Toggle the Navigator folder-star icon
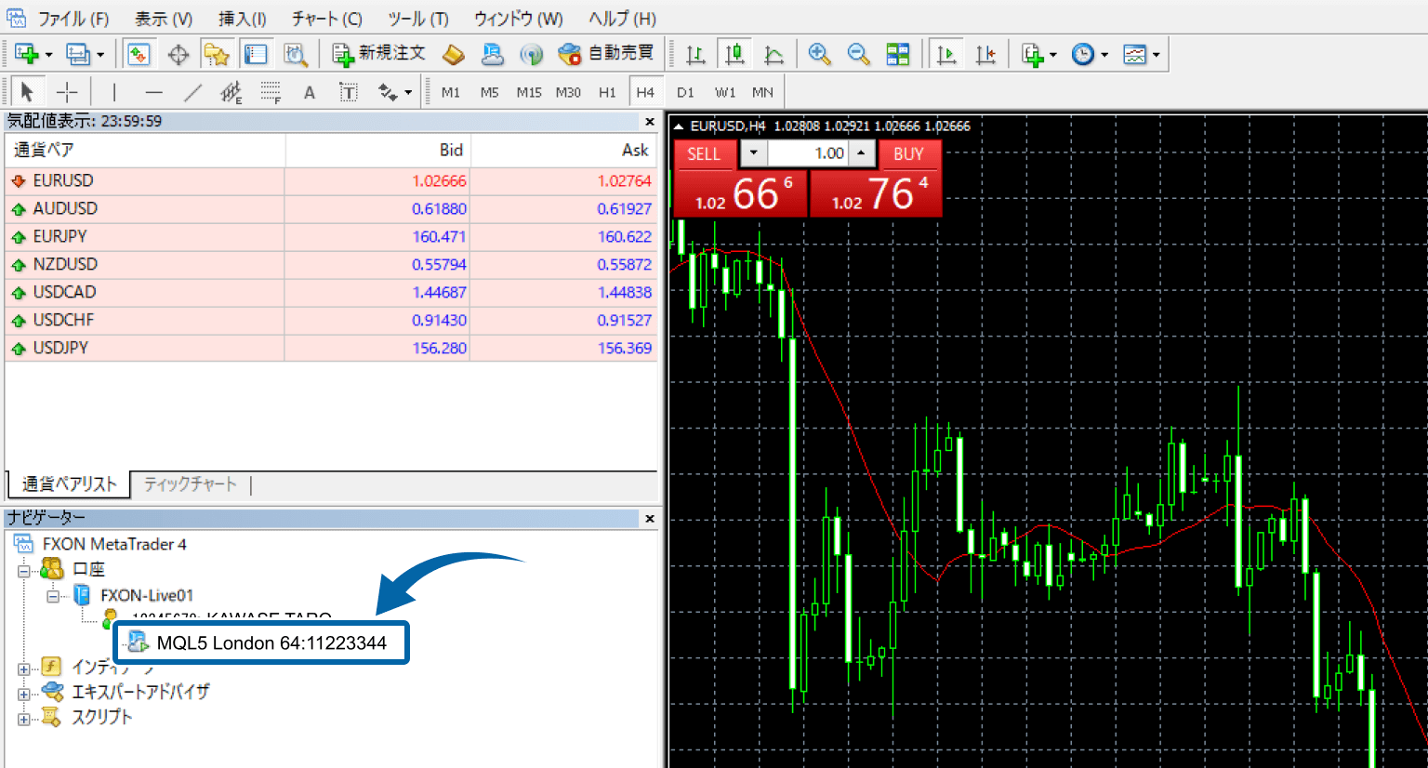 (x=217, y=55)
